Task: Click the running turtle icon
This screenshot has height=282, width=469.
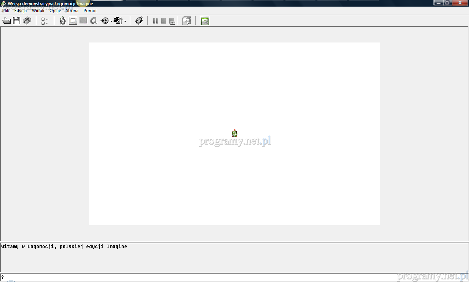Action: (x=139, y=21)
